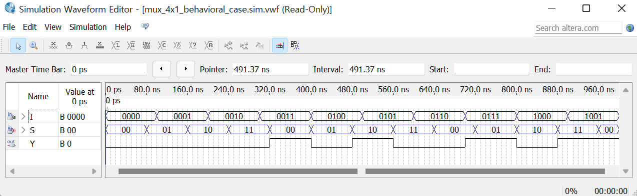This screenshot has width=637, height=196.
Task: Click the I waveform segment 0111
Action: coord(491,116)
